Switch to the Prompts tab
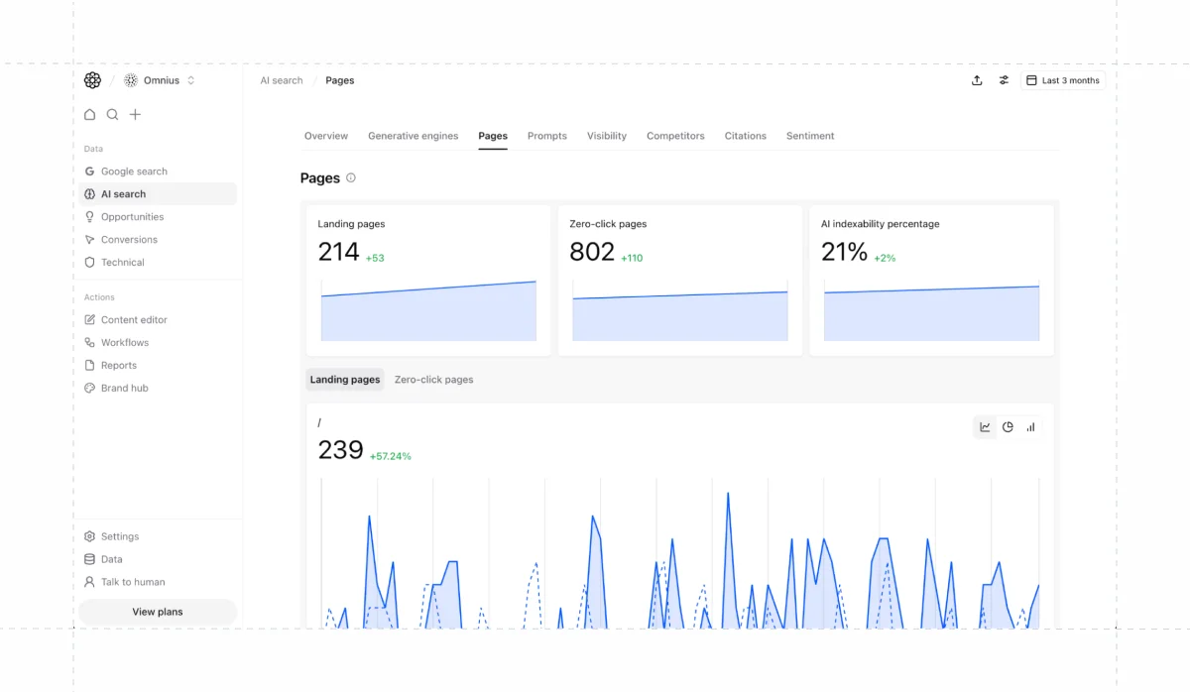This screenshot has width=1190, height=692. click(546, 136)
